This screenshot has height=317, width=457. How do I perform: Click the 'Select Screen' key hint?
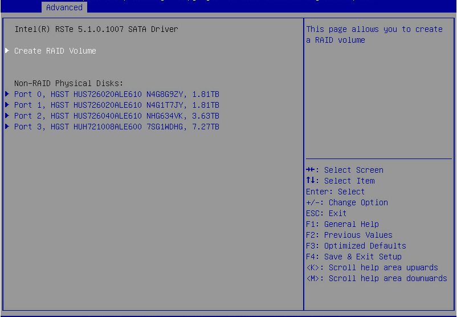pos(353,170)
